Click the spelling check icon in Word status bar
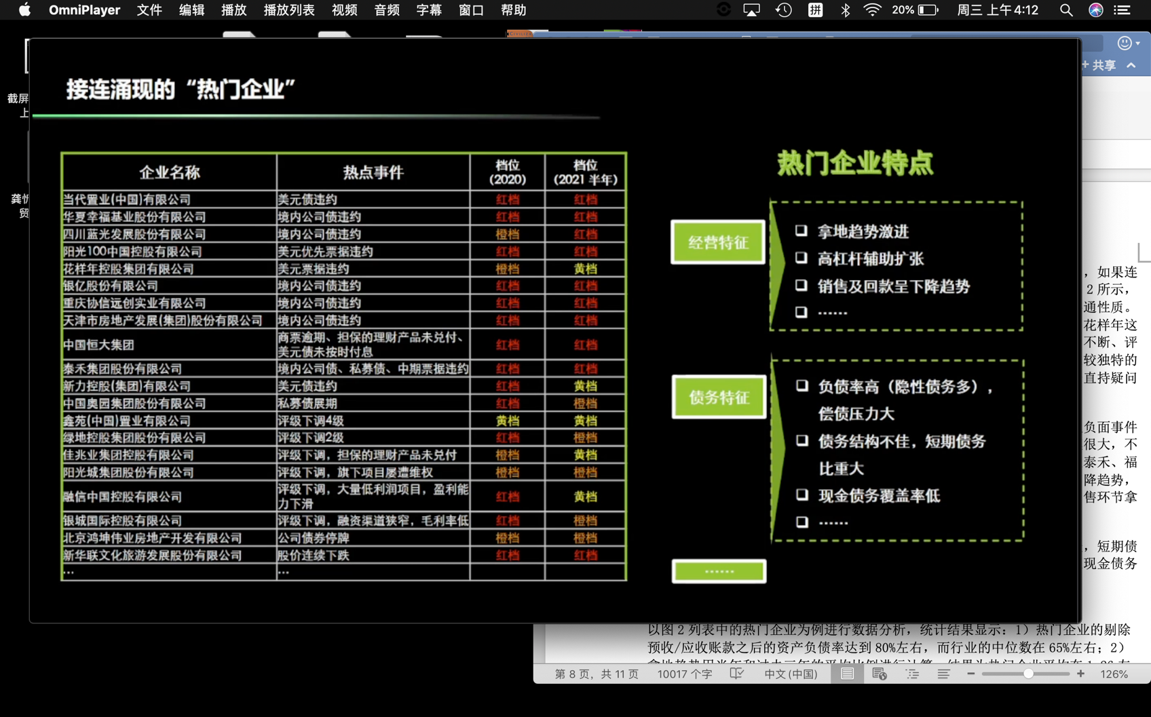1151x717 pixels. [737, 674]
